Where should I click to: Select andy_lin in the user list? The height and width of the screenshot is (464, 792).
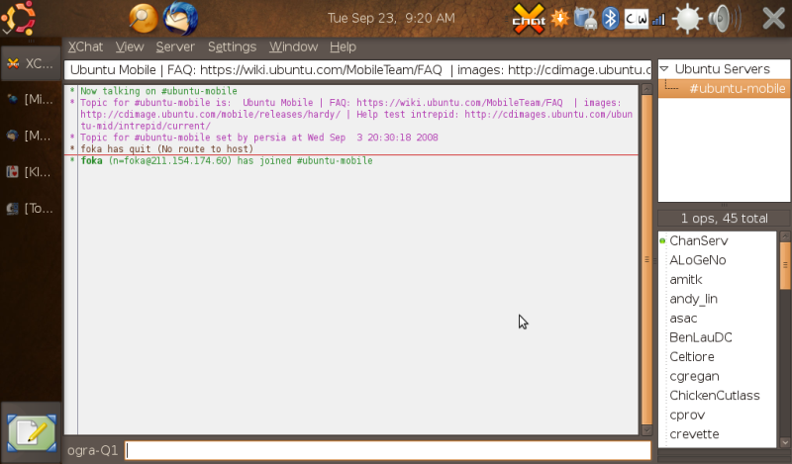(x=694, y=299)
